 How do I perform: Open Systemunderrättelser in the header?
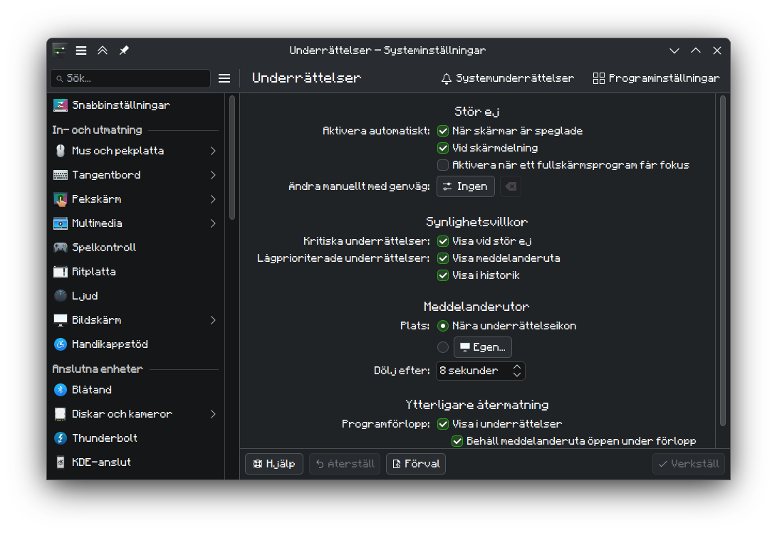507,78
